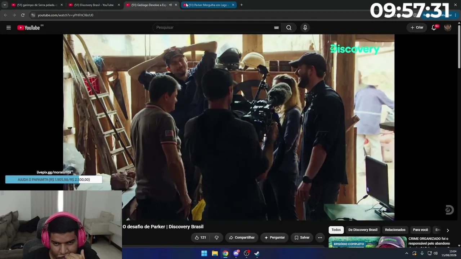Open Steam from taskbar
Image resolution: width=461 pixels, height=259 pixels.
point(257,253)
